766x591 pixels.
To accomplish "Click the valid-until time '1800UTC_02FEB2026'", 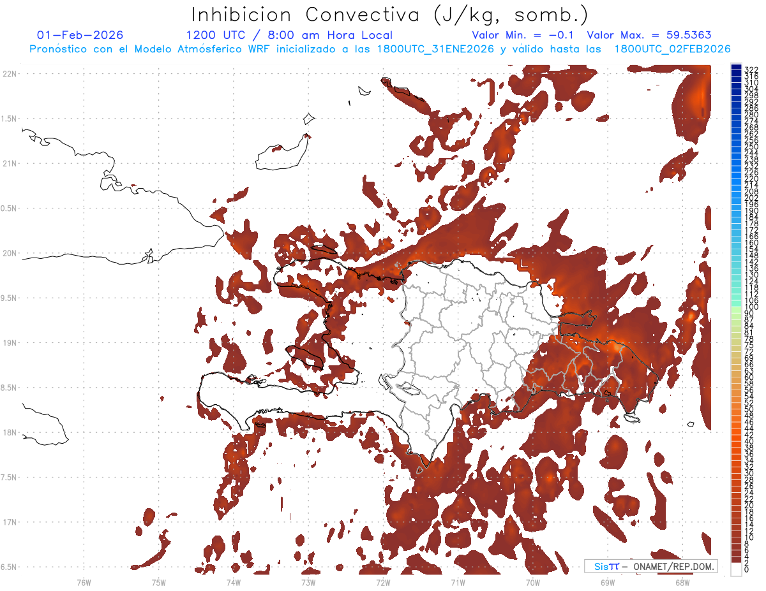I will [672, 49].
